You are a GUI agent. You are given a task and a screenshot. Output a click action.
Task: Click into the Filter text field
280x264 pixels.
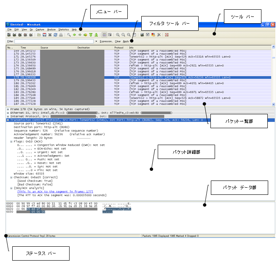(x=54, y=42)
